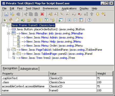Click the Collapse All minus box icon

pos(75,20)
